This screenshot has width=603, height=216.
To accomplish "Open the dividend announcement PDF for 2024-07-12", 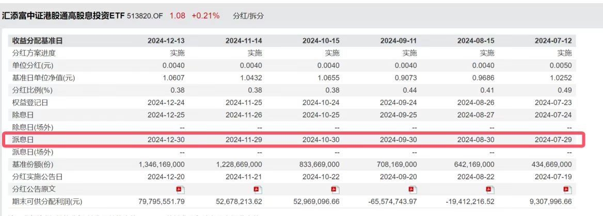I will (568, 189).
